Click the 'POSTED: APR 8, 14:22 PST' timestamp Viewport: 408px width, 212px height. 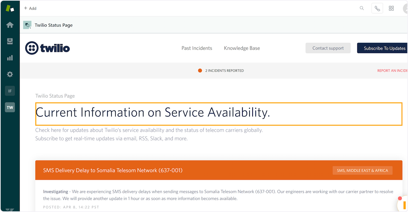click(71, 207)
